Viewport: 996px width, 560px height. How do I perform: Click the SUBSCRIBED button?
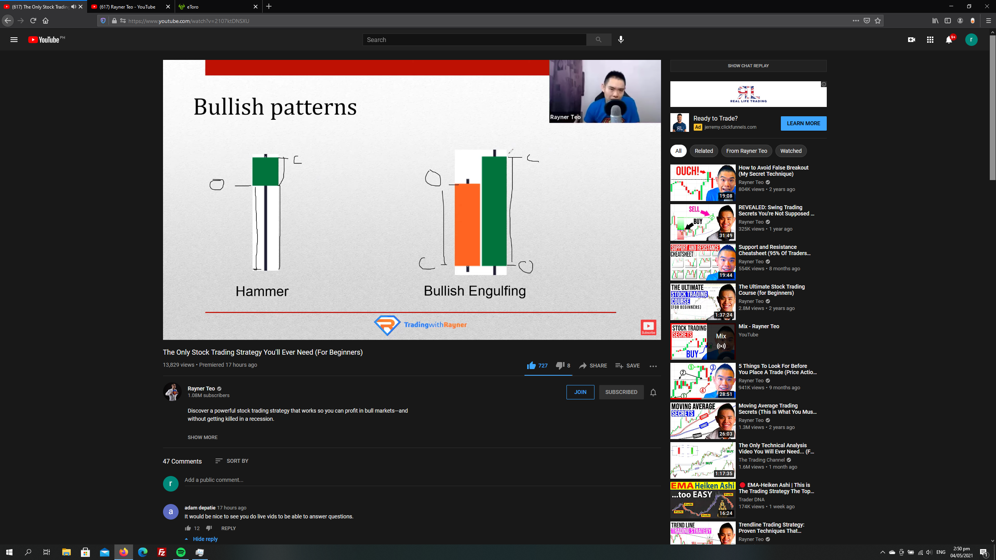[x=621, y=392]
